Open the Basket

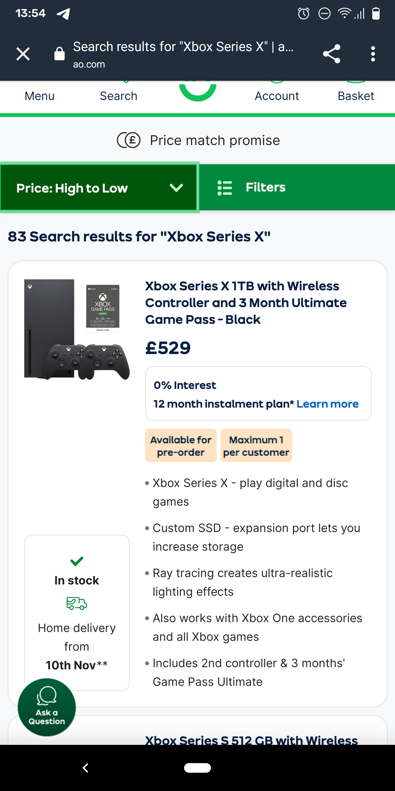coord(356,96)
